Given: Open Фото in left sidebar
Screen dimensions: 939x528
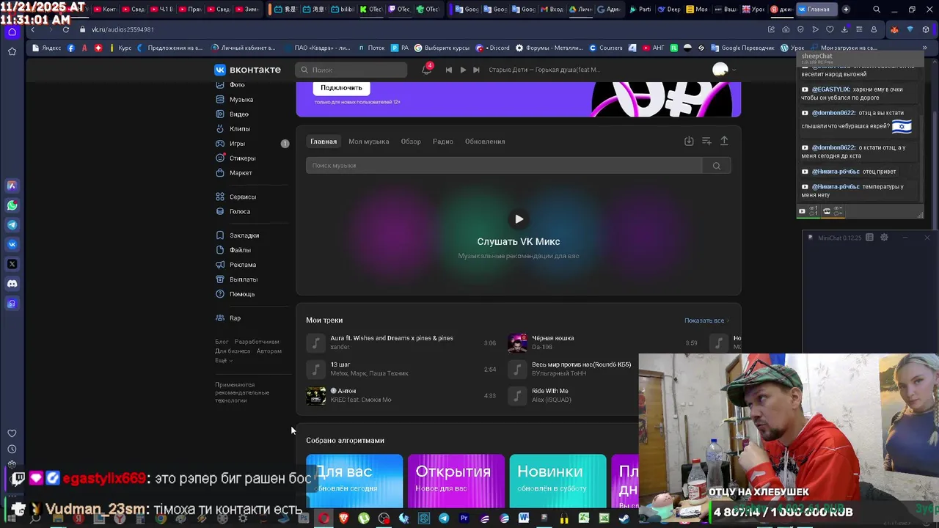Looking at the screenshot, I should click(237, 85).
